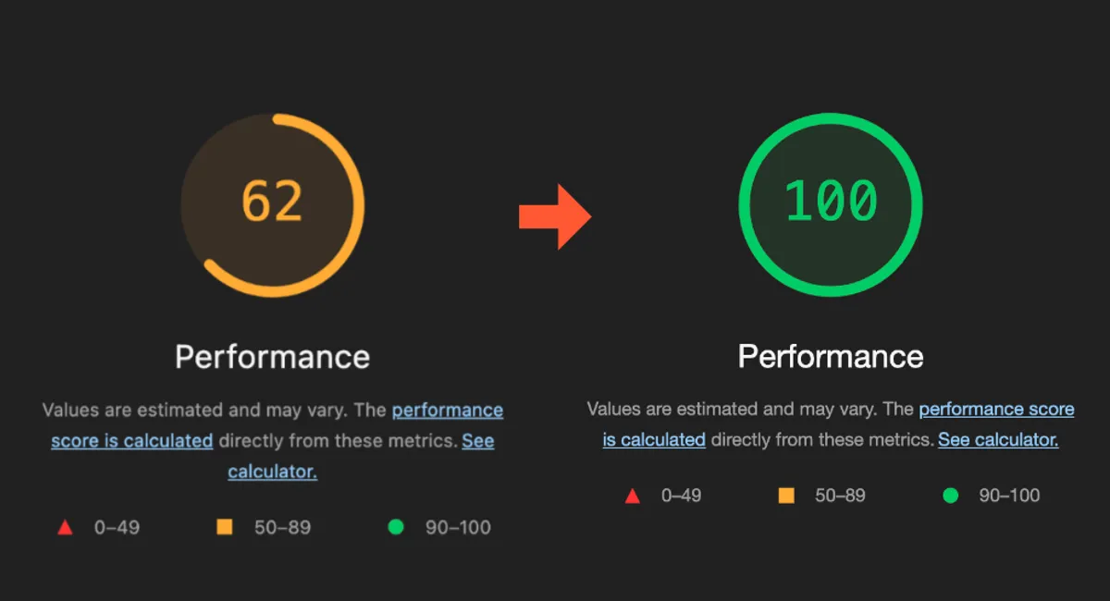Click the red arrow between the two gauges

(554, 216)
